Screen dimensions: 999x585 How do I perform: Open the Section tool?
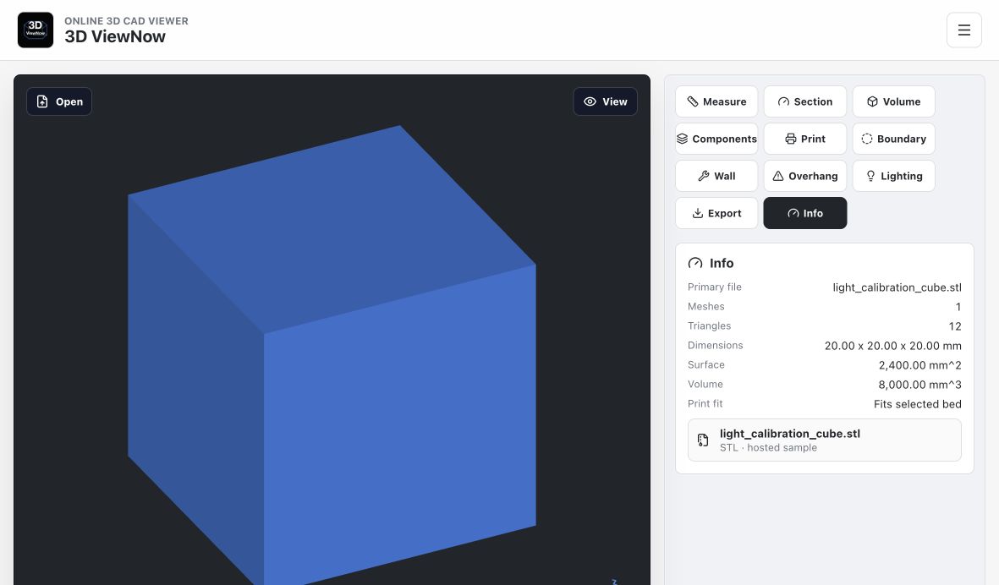tap(805, 101)
